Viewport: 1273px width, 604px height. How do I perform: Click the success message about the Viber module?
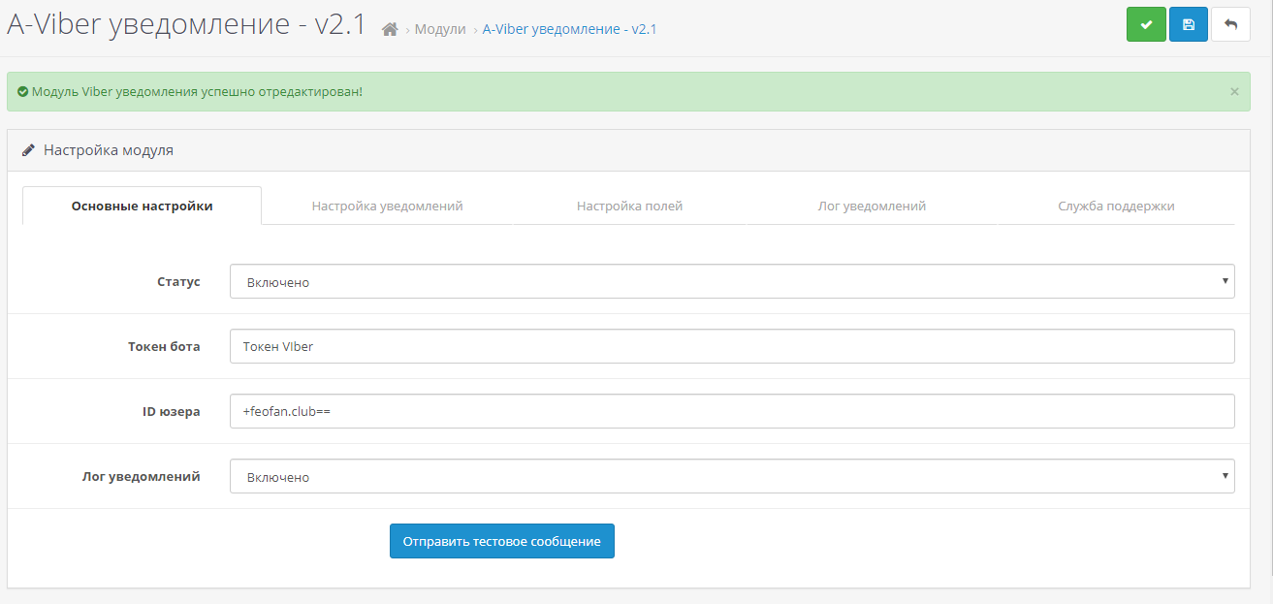pyautogui.click(x=197, y=91)
